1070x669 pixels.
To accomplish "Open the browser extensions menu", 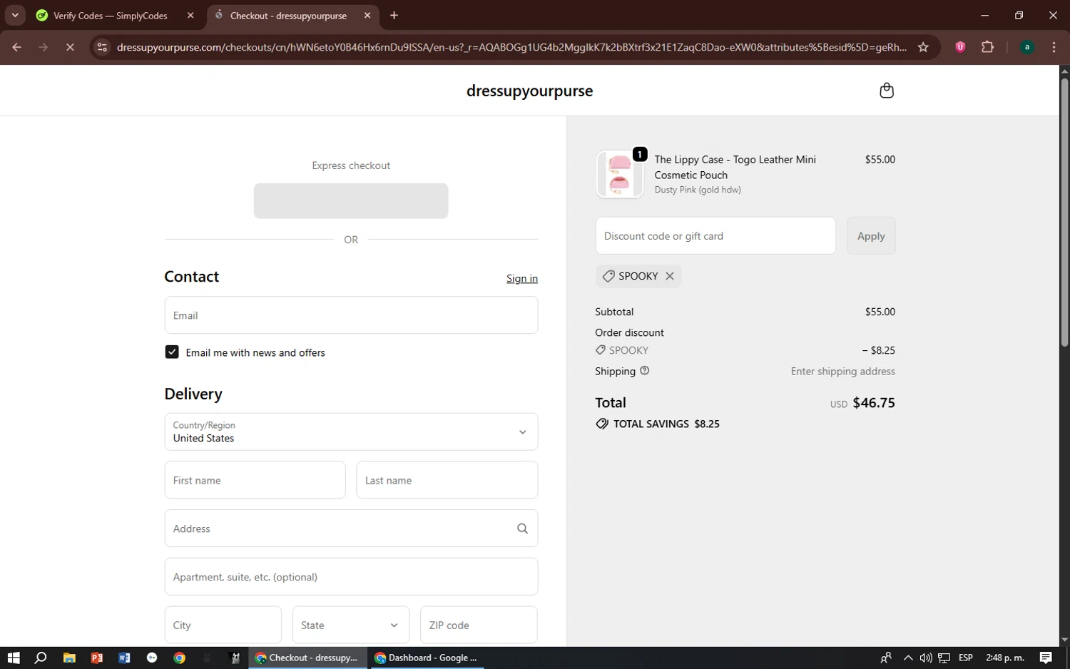I will pyautogui.click(x=987, y=47).
